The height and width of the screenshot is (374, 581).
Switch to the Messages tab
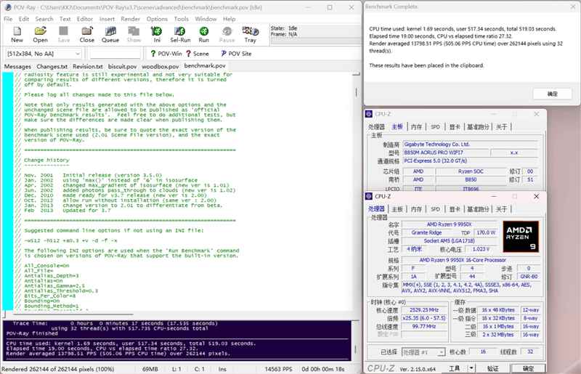(x=17, y=66)
